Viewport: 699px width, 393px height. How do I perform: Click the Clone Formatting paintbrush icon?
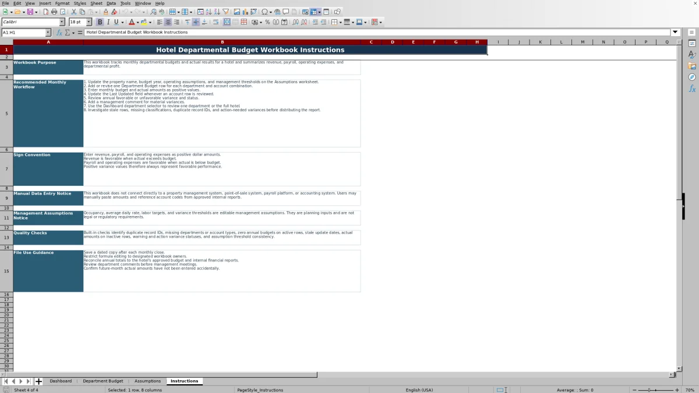[x=106, y=12]
